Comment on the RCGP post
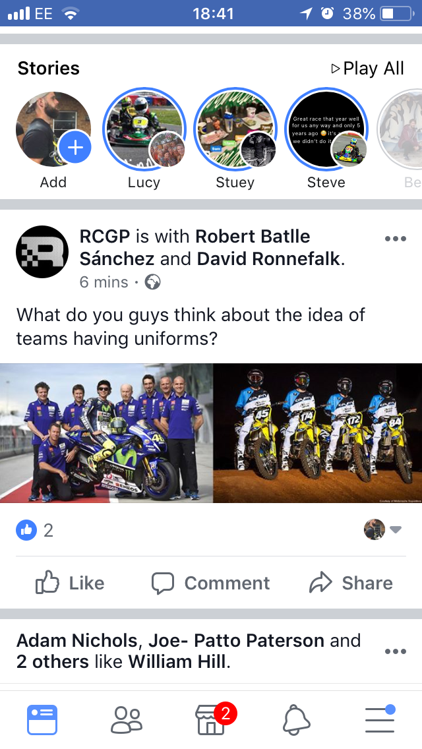Viewport: 422px width, 749px height. click(x=210, y=583)
